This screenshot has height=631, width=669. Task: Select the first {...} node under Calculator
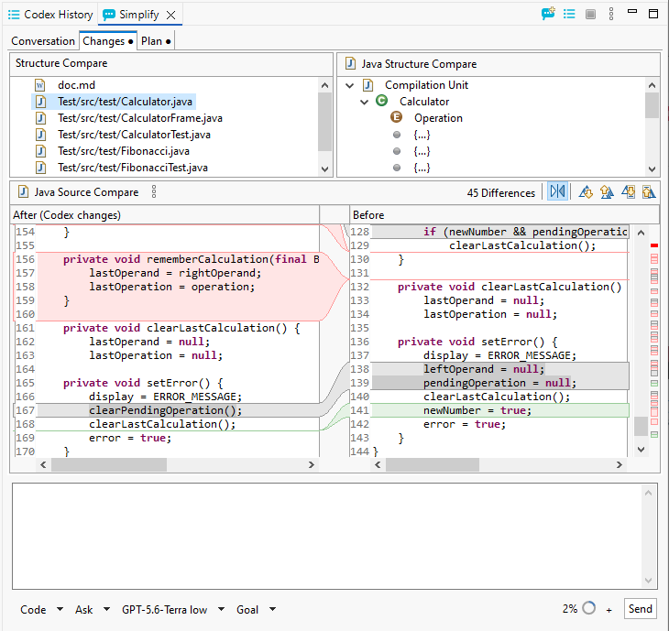422,135
